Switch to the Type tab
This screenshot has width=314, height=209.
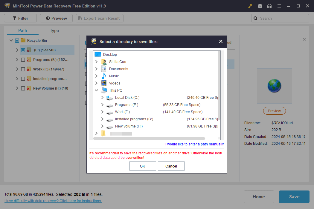[x=54, y=30]
